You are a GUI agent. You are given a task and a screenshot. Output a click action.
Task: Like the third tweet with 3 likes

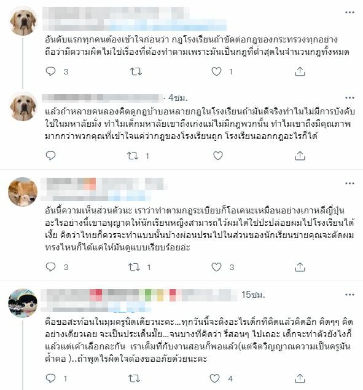[x=216, y=267]
